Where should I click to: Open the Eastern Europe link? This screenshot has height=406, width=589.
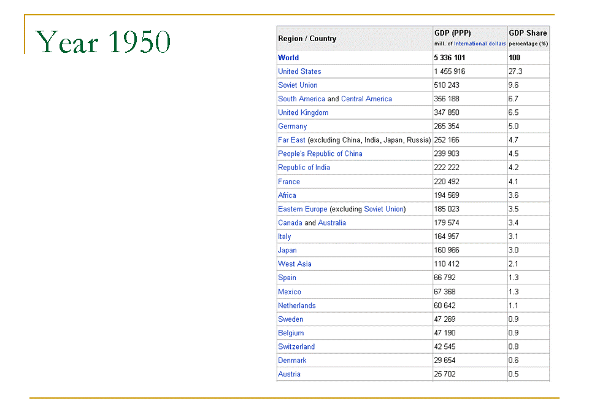(x=302, y=209)
